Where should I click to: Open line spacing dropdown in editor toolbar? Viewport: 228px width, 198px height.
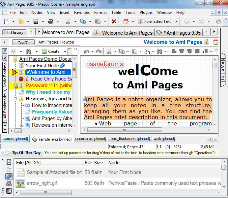point(211,51)
